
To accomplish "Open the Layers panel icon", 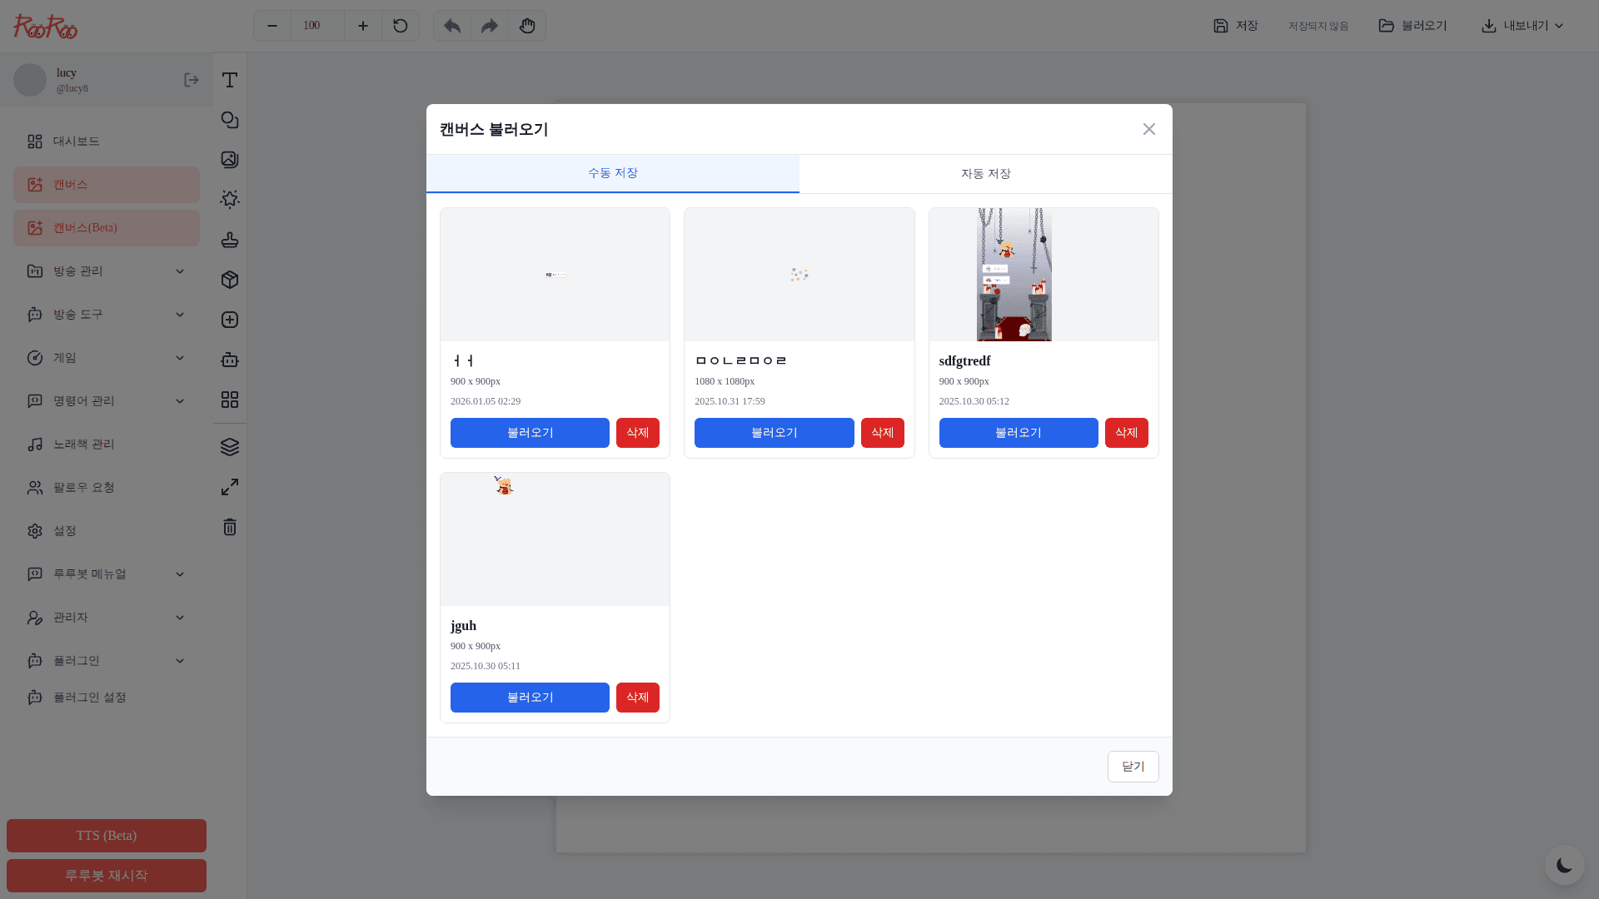I will coord(230,447).
